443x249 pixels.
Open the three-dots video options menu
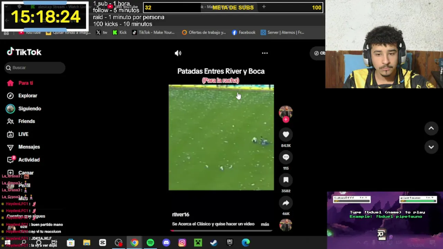(x=265, y=53)
